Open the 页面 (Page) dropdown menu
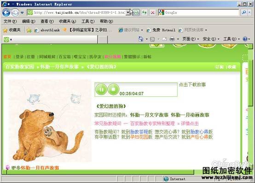This screenshot has width=255, height=183. pos(191,39)
